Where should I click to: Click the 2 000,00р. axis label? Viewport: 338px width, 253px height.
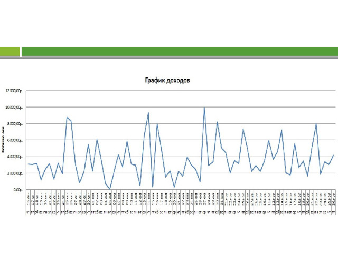[14, 173]
